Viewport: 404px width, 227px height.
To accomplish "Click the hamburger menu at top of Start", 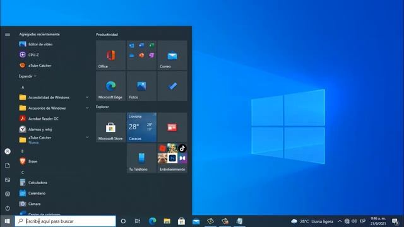I will [x=8, y=34].
